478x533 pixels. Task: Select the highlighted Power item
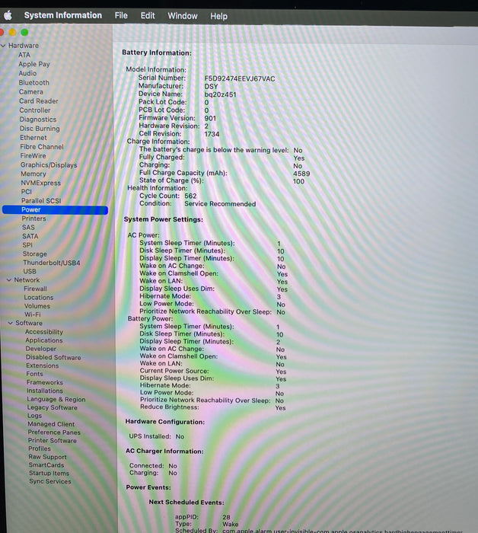coord(55,209)
